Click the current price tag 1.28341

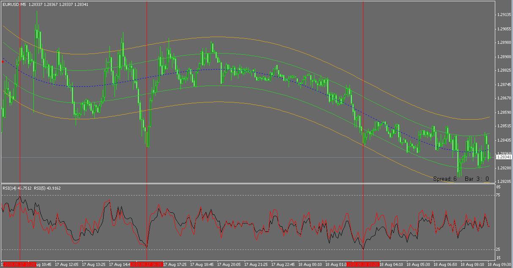point(503,157)
